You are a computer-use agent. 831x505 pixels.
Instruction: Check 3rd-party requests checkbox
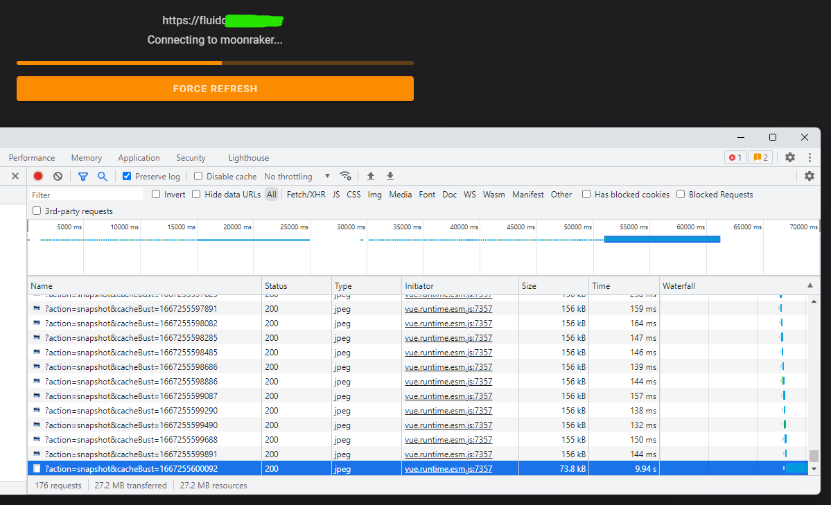point(37,211)
